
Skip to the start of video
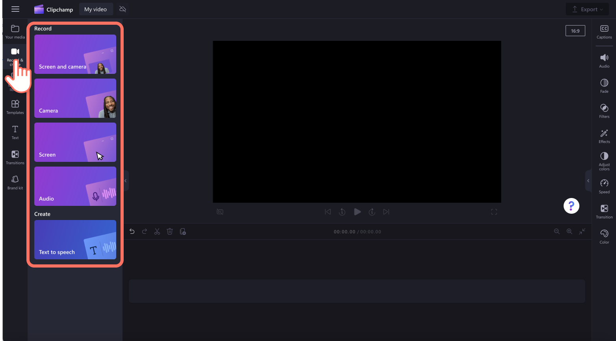(328, 212)
